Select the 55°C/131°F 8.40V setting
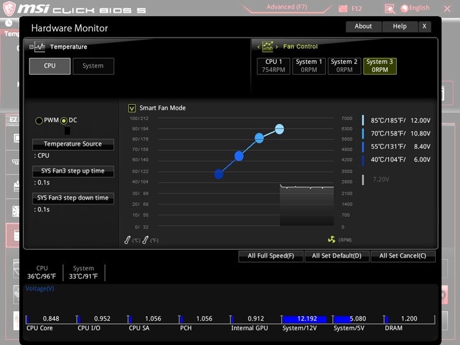 click(x=396, y=146)
